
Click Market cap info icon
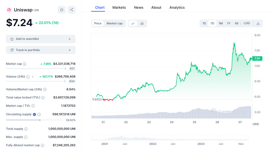point(25,64)
